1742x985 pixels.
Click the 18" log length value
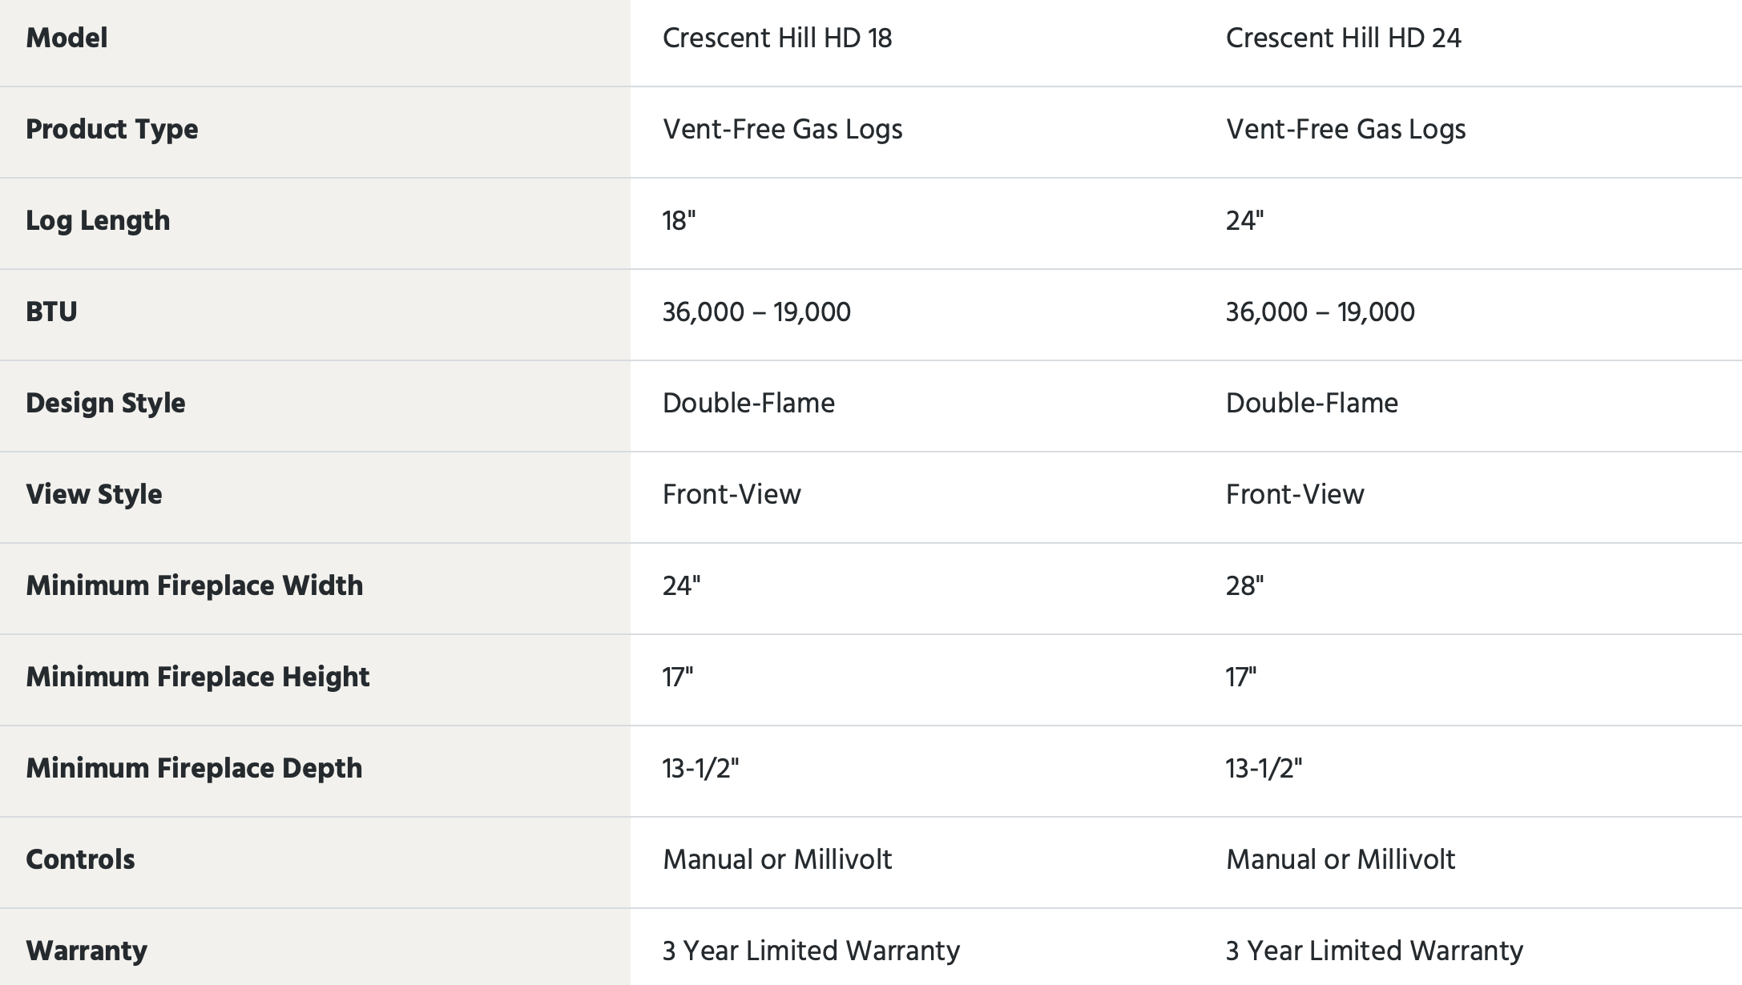679,220
